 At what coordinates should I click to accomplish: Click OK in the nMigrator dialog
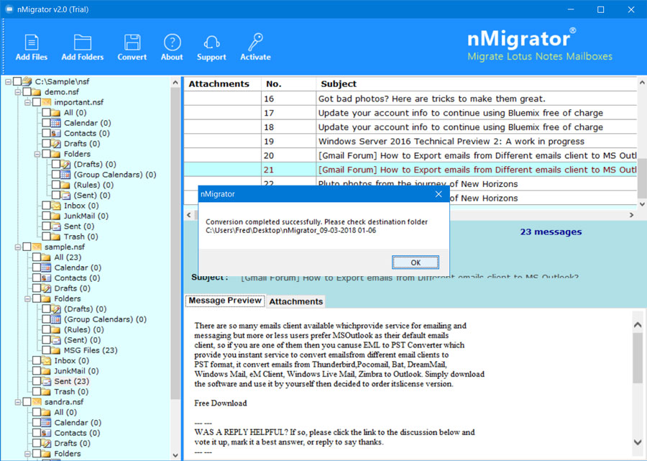pyautogui.click(x=415, y=263)
